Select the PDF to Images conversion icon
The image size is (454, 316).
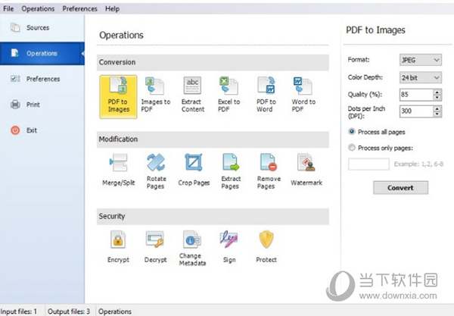click(118, 95)
